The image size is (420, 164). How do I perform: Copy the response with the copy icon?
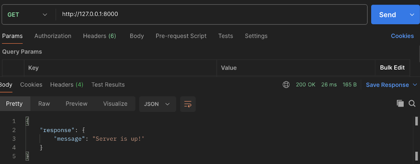400,103
